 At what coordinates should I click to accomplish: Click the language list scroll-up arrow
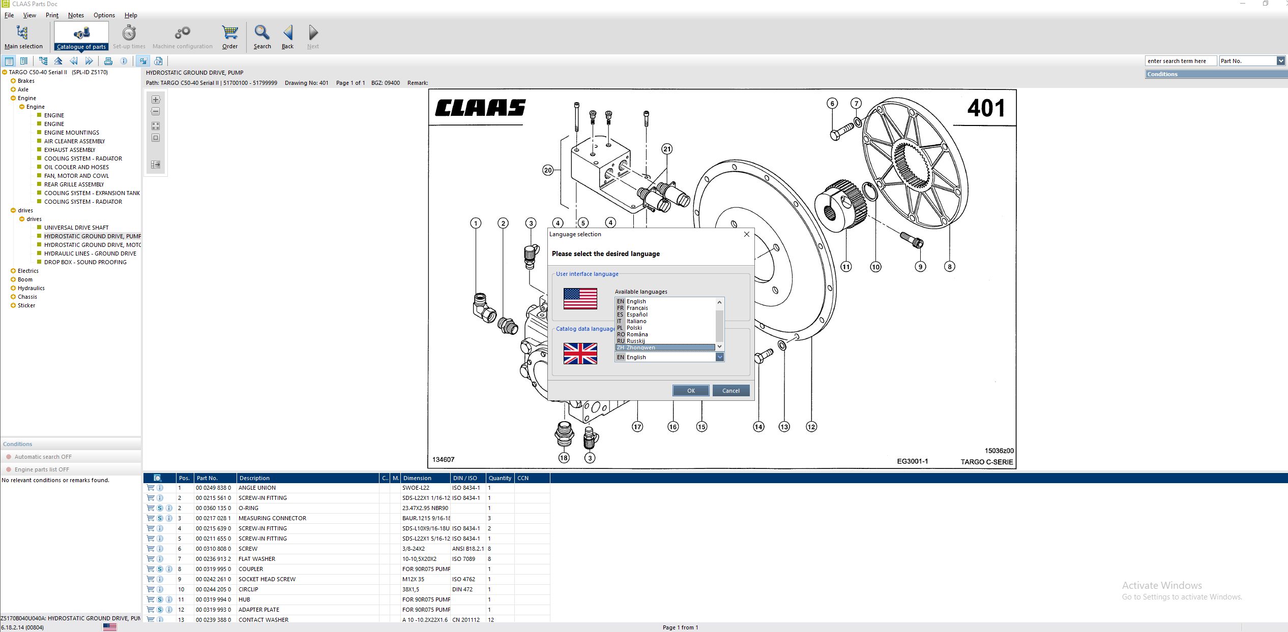tap(719, 302)
